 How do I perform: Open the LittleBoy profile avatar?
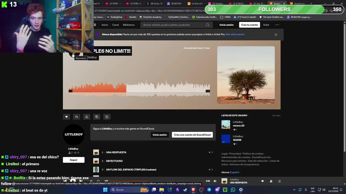(x=74, y=134)
